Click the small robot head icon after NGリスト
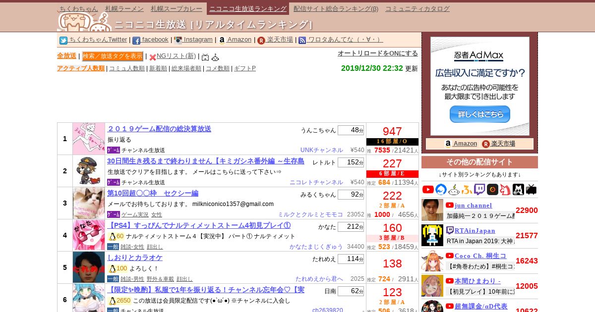 (215, 57)
